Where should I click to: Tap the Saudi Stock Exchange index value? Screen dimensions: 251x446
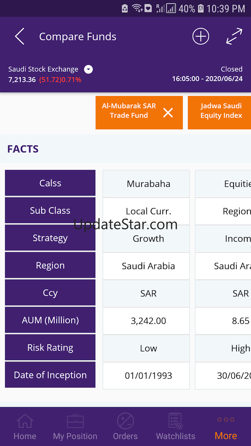click(x=22, y=79)
